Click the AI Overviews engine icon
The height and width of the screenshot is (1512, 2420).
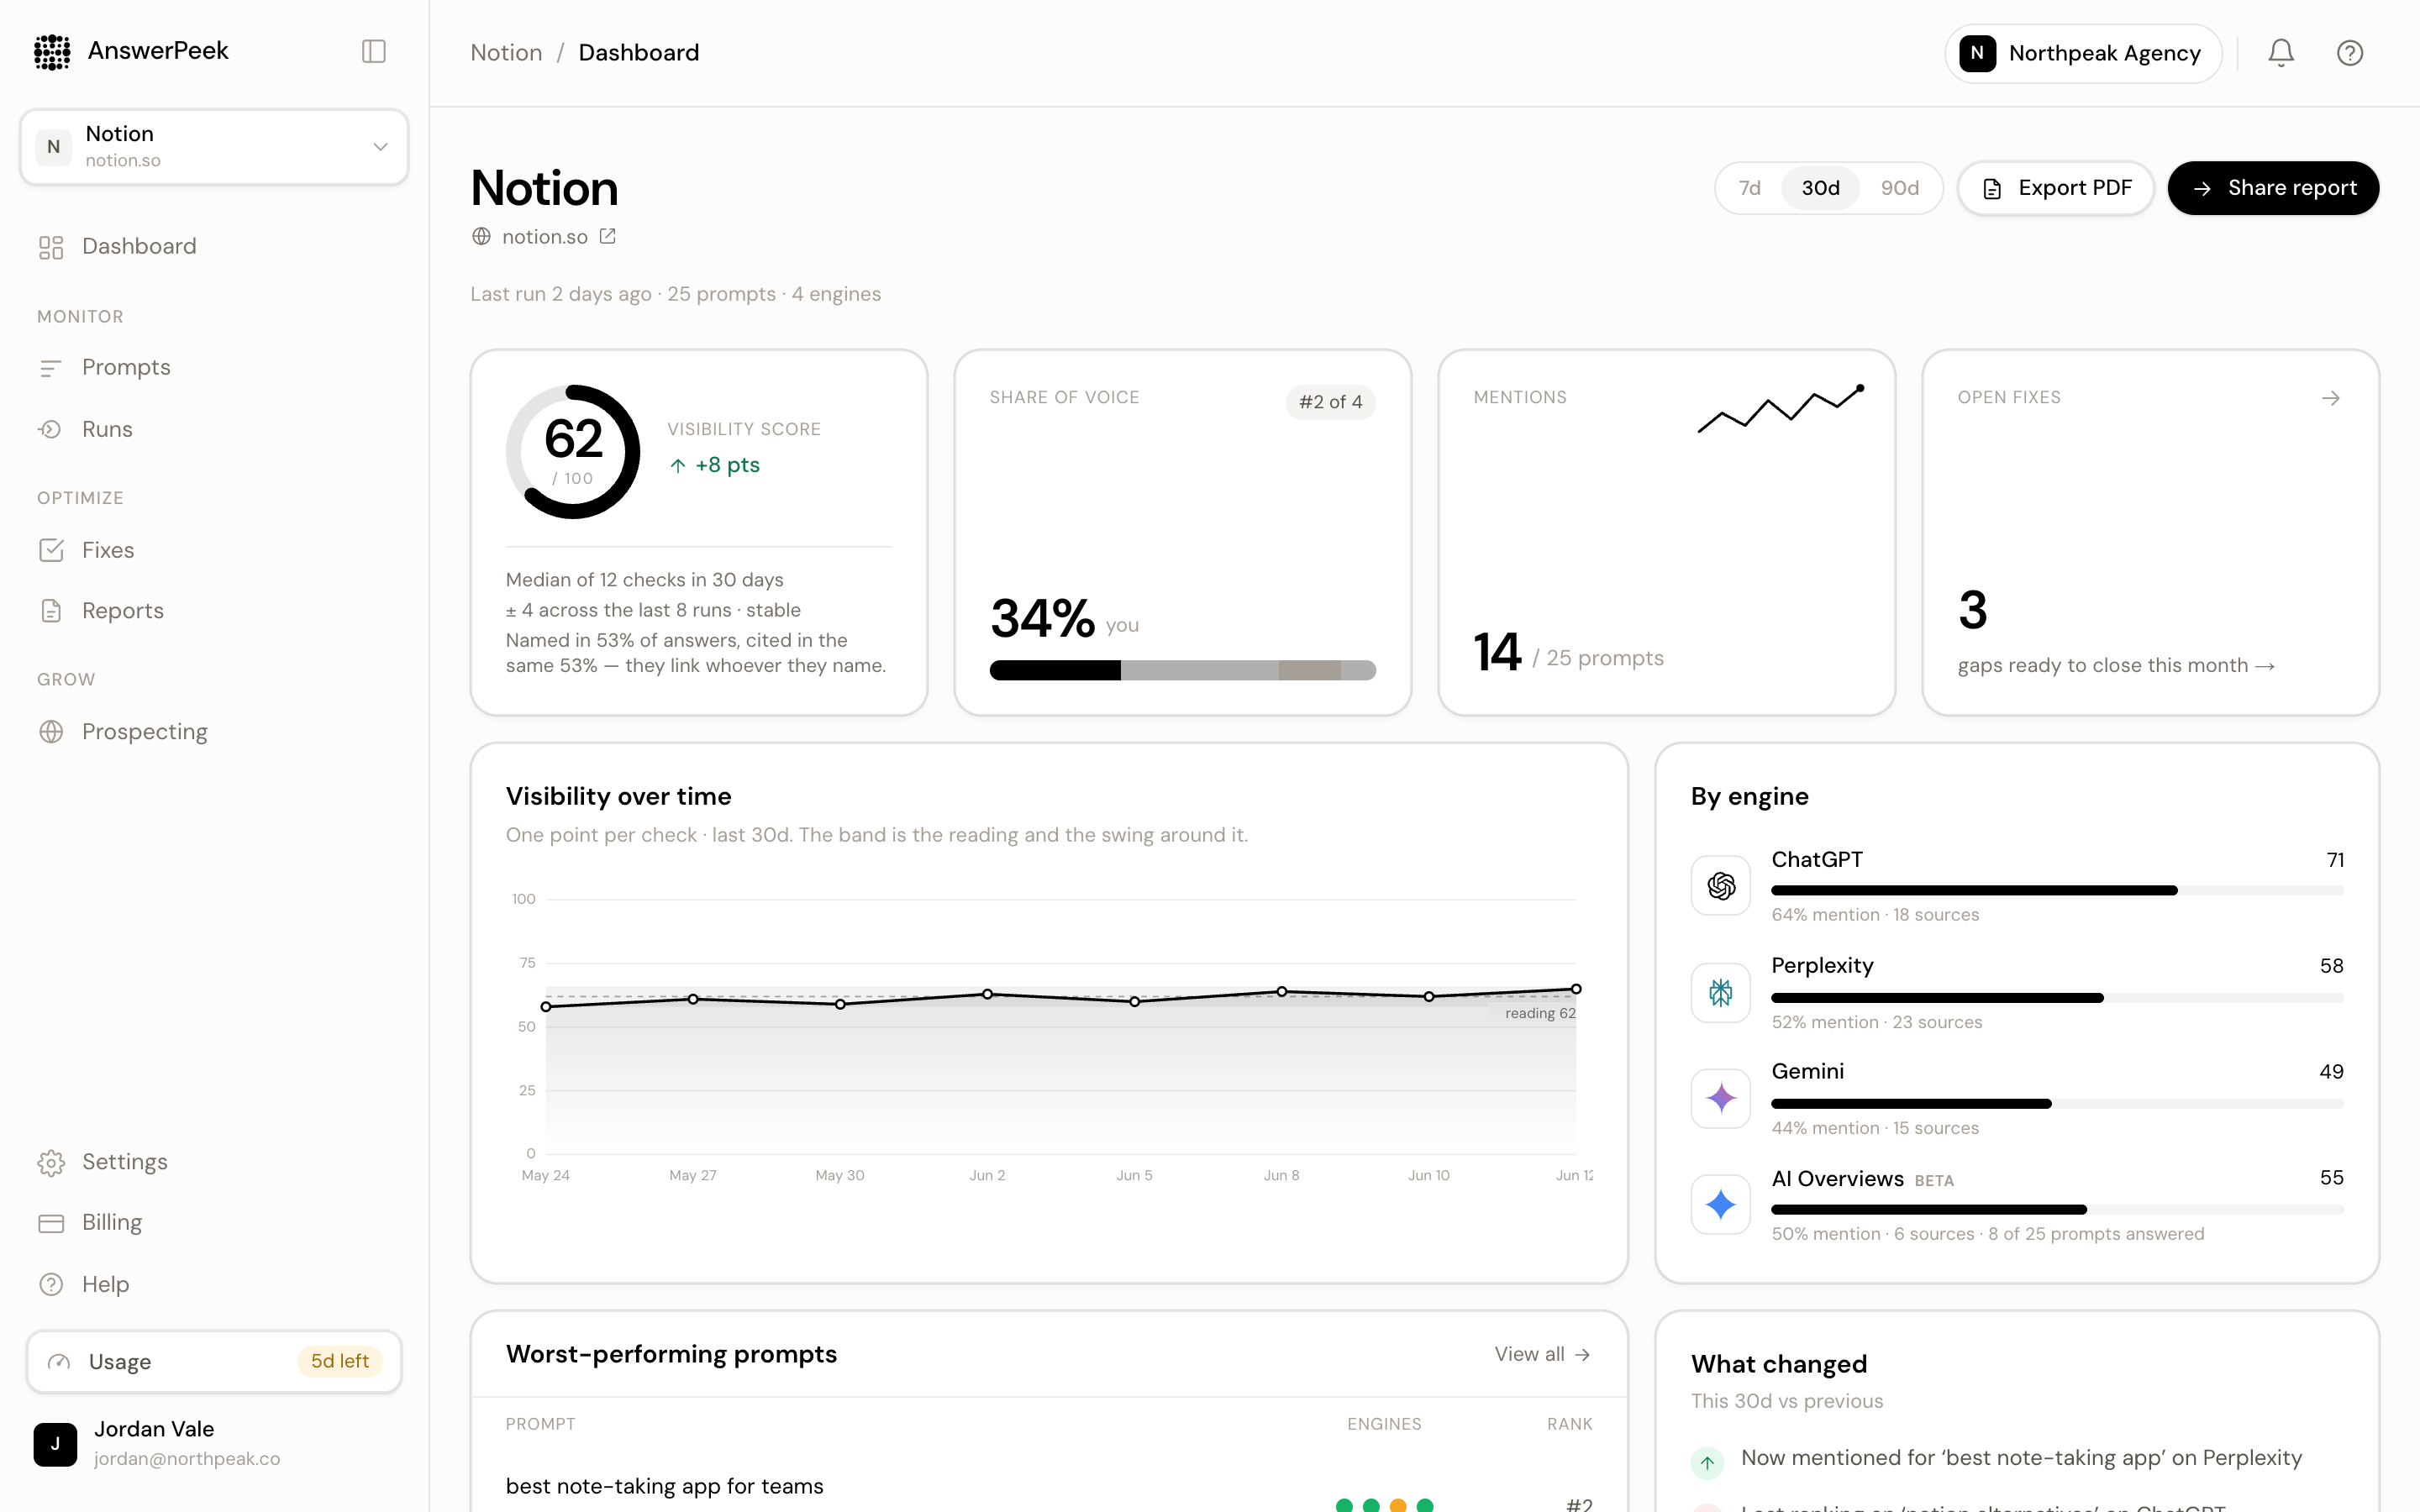[1720, 1204]
